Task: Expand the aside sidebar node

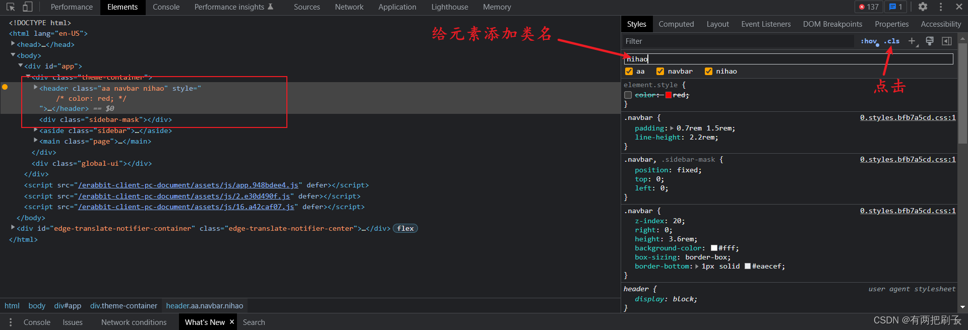Action: point(36,130)
